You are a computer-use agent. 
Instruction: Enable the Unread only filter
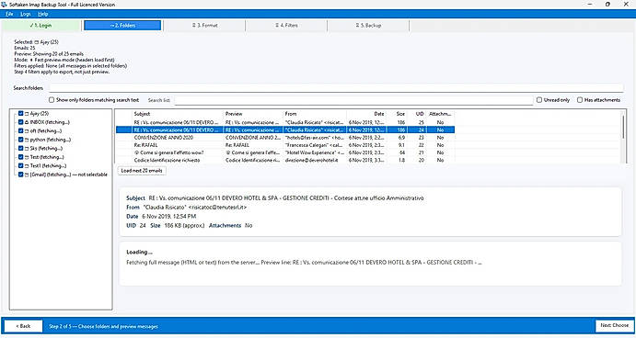click(x=539, y=100)
